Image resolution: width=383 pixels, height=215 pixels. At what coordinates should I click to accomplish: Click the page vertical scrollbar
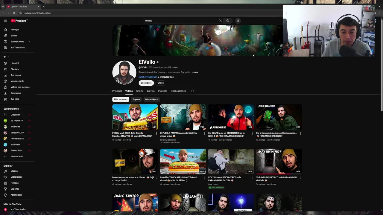pyautogui.click(x=382, y=65)
